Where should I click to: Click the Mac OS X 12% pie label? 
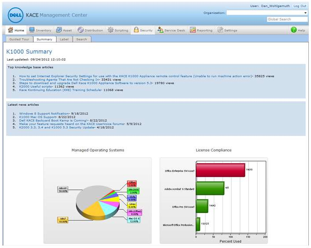point(134,220)
